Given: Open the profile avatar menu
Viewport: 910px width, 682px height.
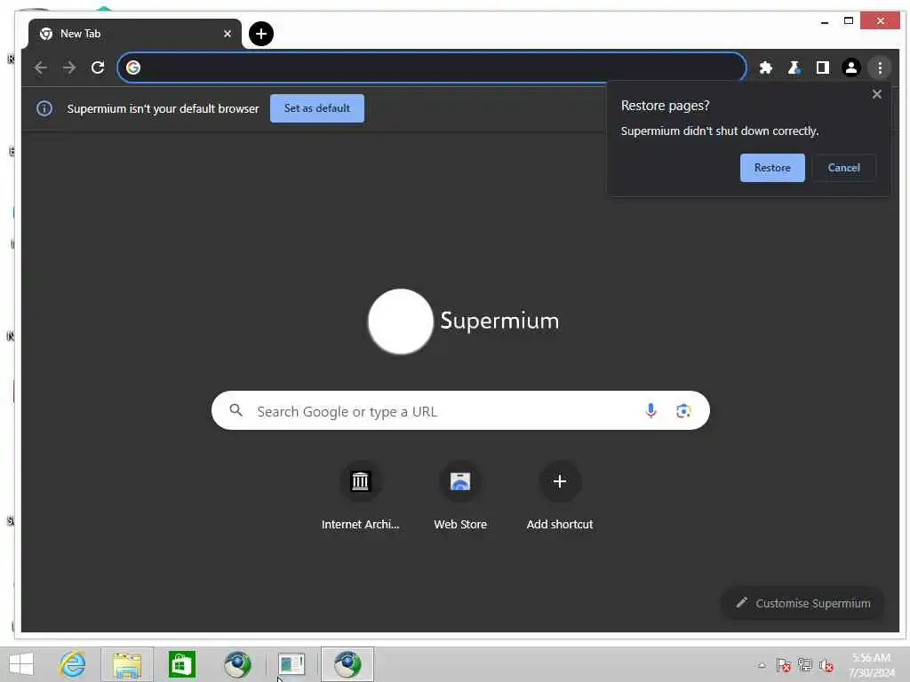Looking at the screenshot, I should click(x=850, y=67).
